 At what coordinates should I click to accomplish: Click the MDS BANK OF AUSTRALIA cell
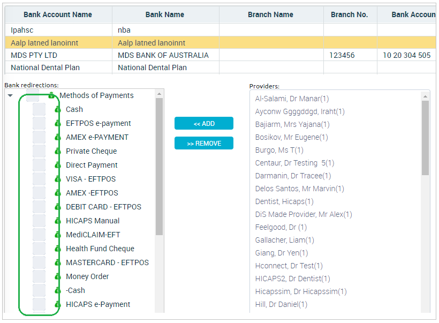click(165, 55)
